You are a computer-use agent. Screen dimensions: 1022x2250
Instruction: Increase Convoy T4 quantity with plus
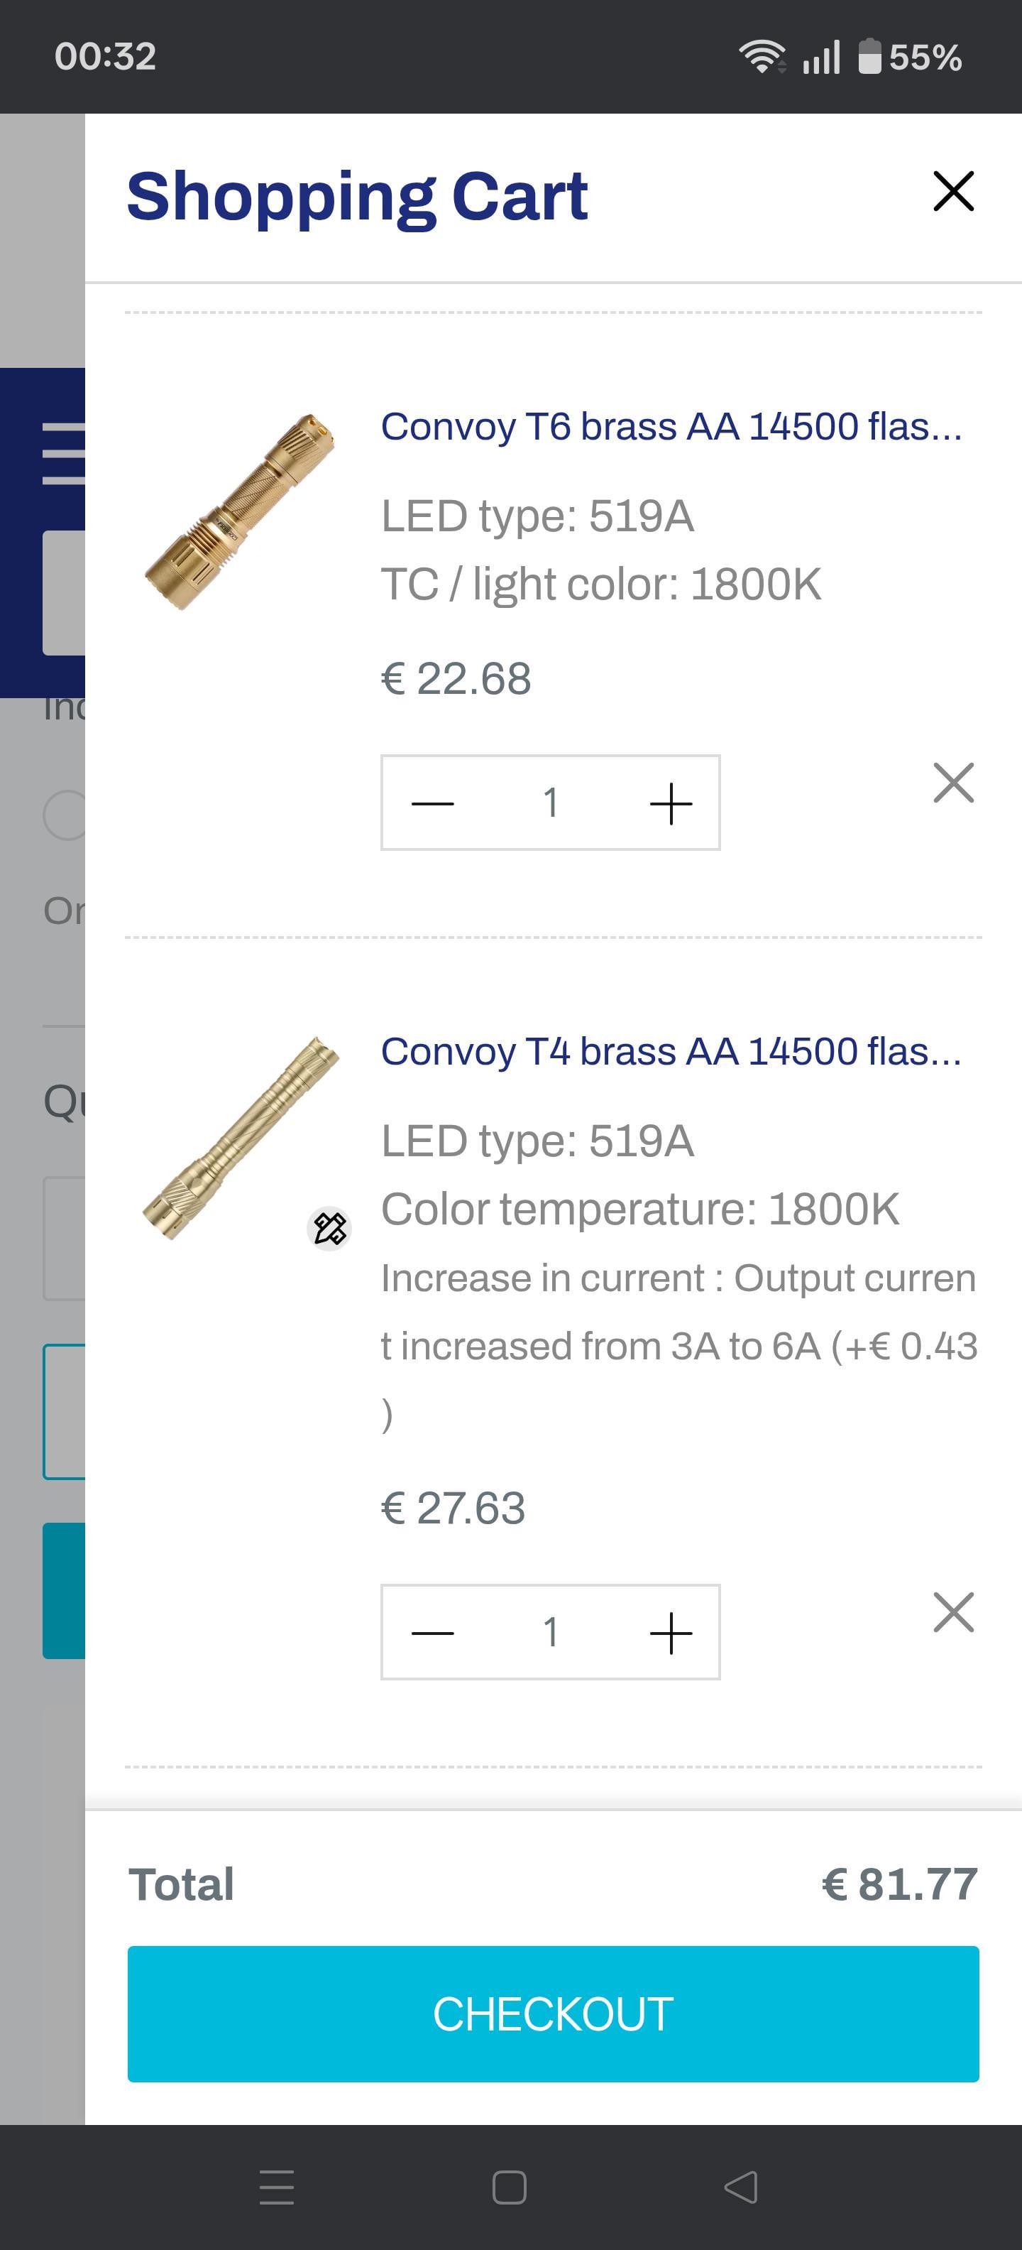click(x=670, y=1633)
